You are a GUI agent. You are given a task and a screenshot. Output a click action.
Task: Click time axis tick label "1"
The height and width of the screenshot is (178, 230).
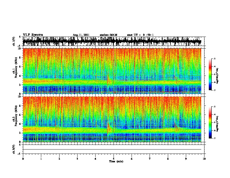coord(41,159)
